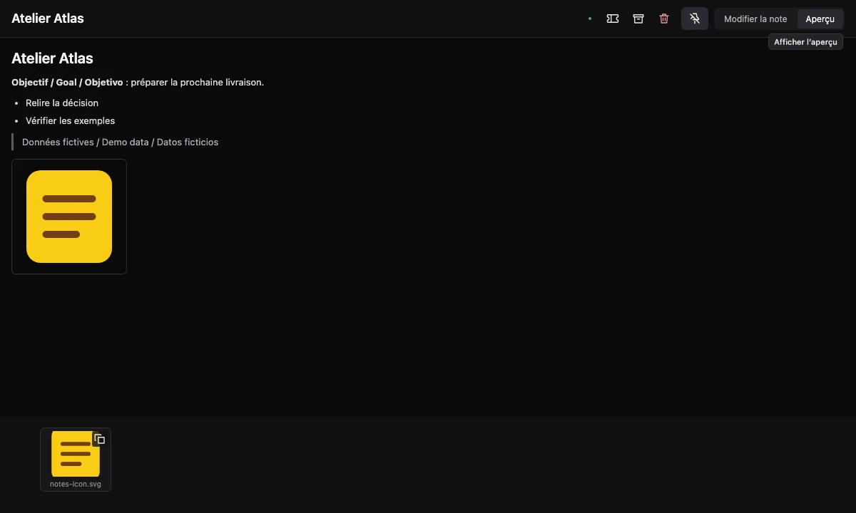The width and height of the screenshot is (856, 513).
Task: Delete the note using the red trash icon
Action: [664, 19]
